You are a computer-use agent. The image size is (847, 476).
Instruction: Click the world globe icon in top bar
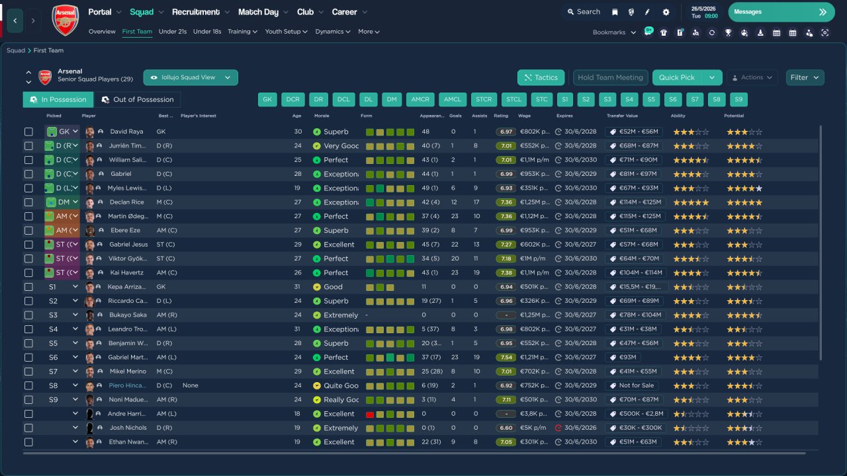coord(631,12)
